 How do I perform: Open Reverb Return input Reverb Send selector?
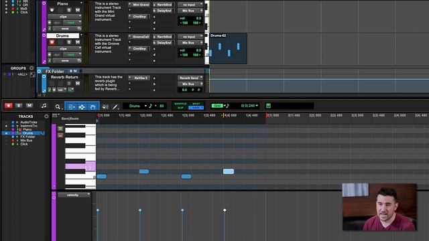pos(190,78)
